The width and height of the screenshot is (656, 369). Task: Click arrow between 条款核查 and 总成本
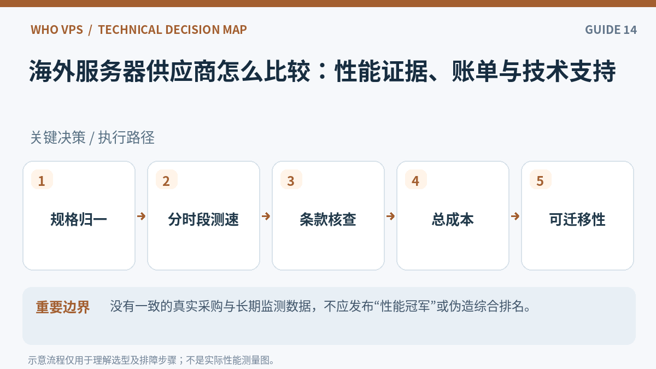(x=390, y=216)
